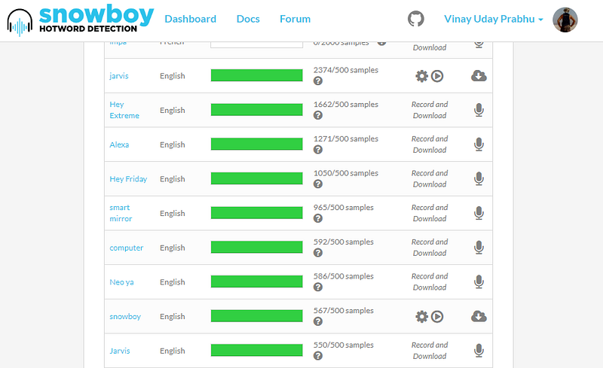The width and height of the screenshot is (603, 368).
Task: Open help icon under 2374/500 samples
Action: (x=317, y=81)
